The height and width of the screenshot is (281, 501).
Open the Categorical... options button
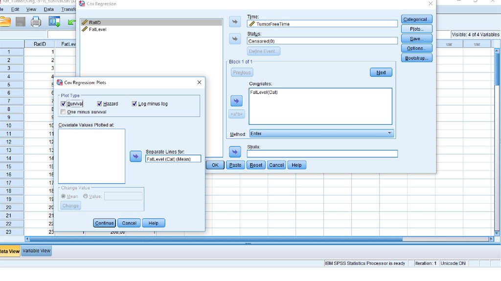click(417, 20)
